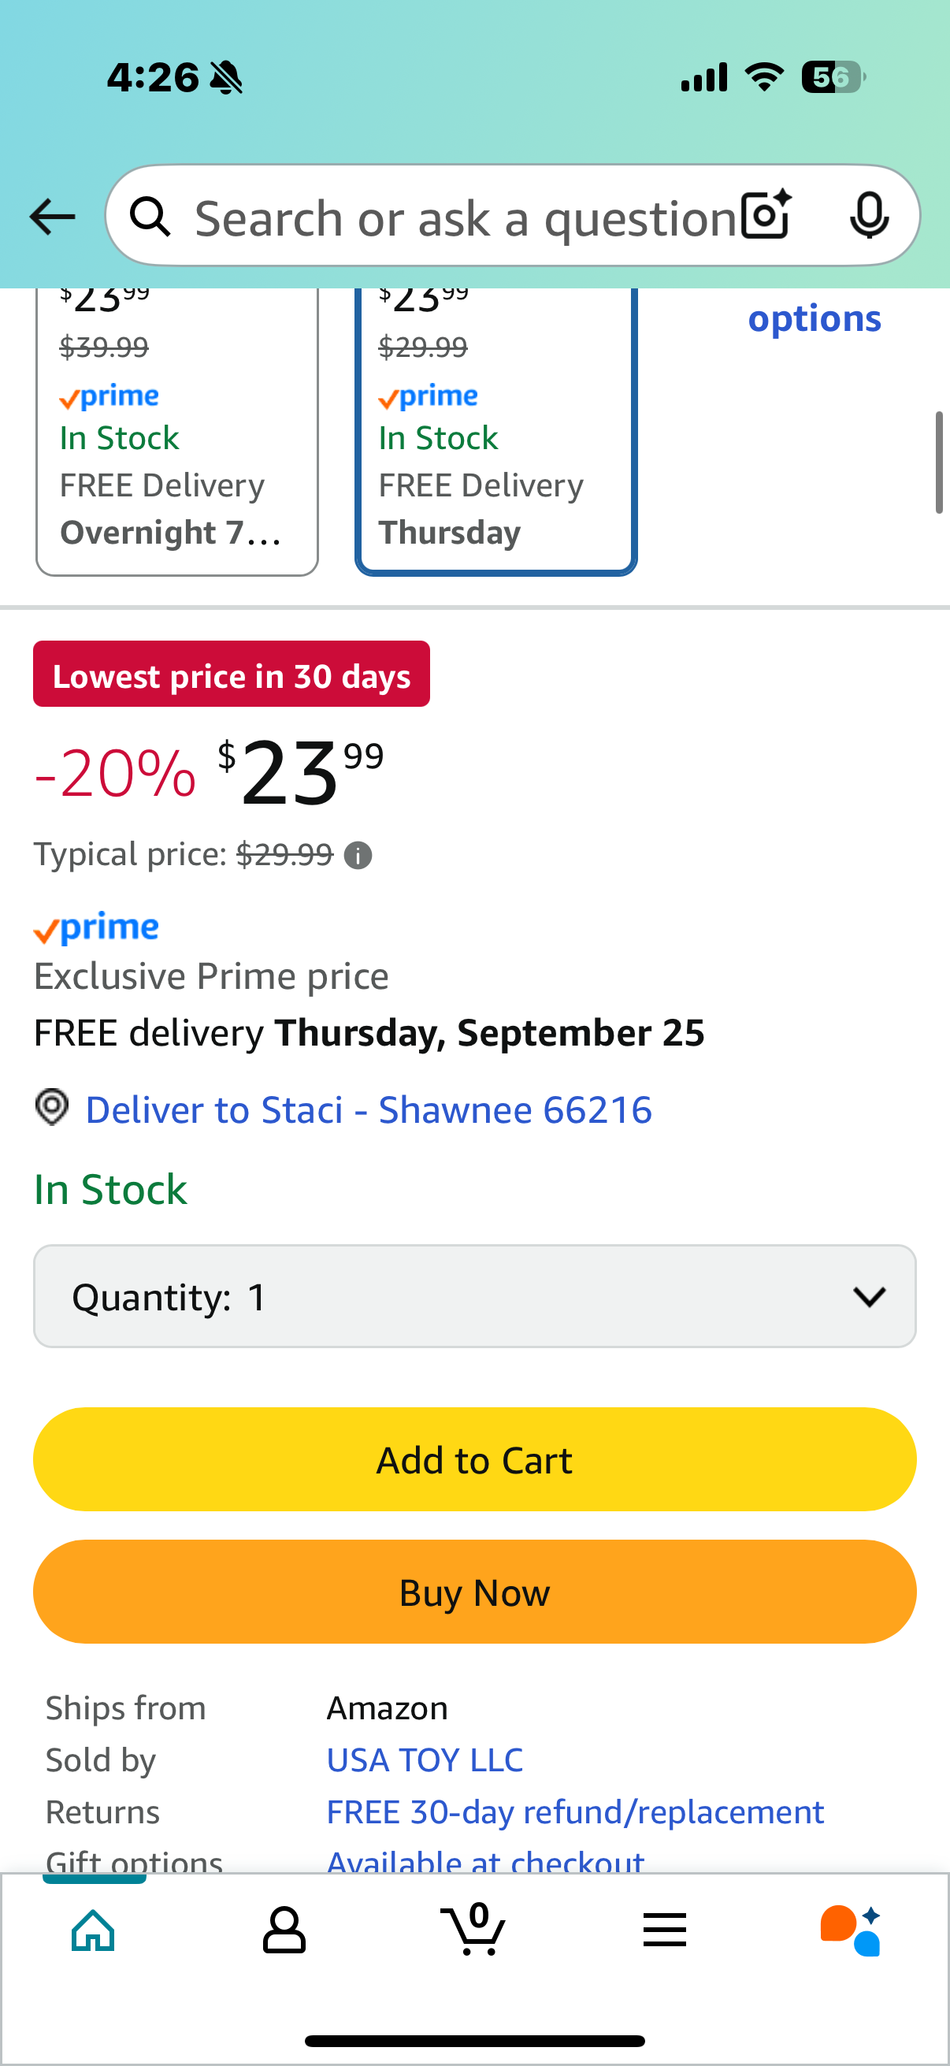Click the Buy Now button

(x=474, y=1592)
